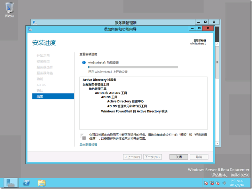The width and height of the screenshot is (252, 189).
Task: Select the 开始之前 step in the sidebar
Action: pos(43,56)
